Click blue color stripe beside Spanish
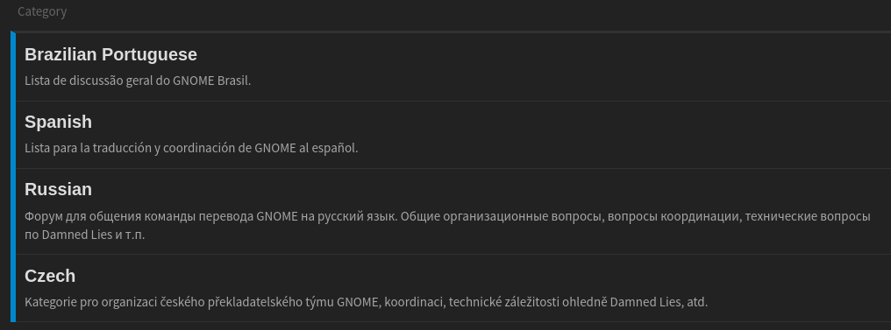 [13, 135]
